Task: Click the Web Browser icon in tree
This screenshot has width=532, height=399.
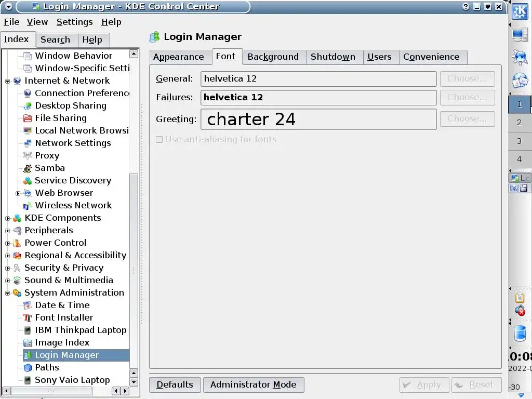Action: click(x=28, y=193)
